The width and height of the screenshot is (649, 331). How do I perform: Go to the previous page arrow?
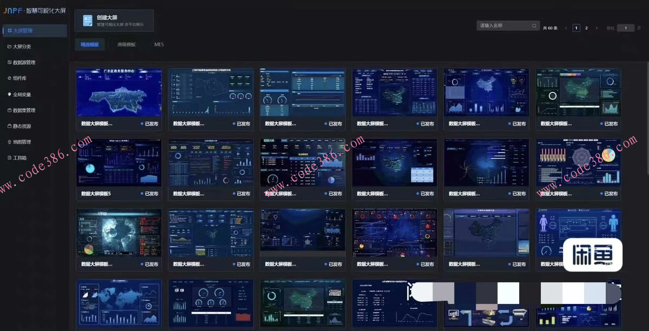(566, 28)
